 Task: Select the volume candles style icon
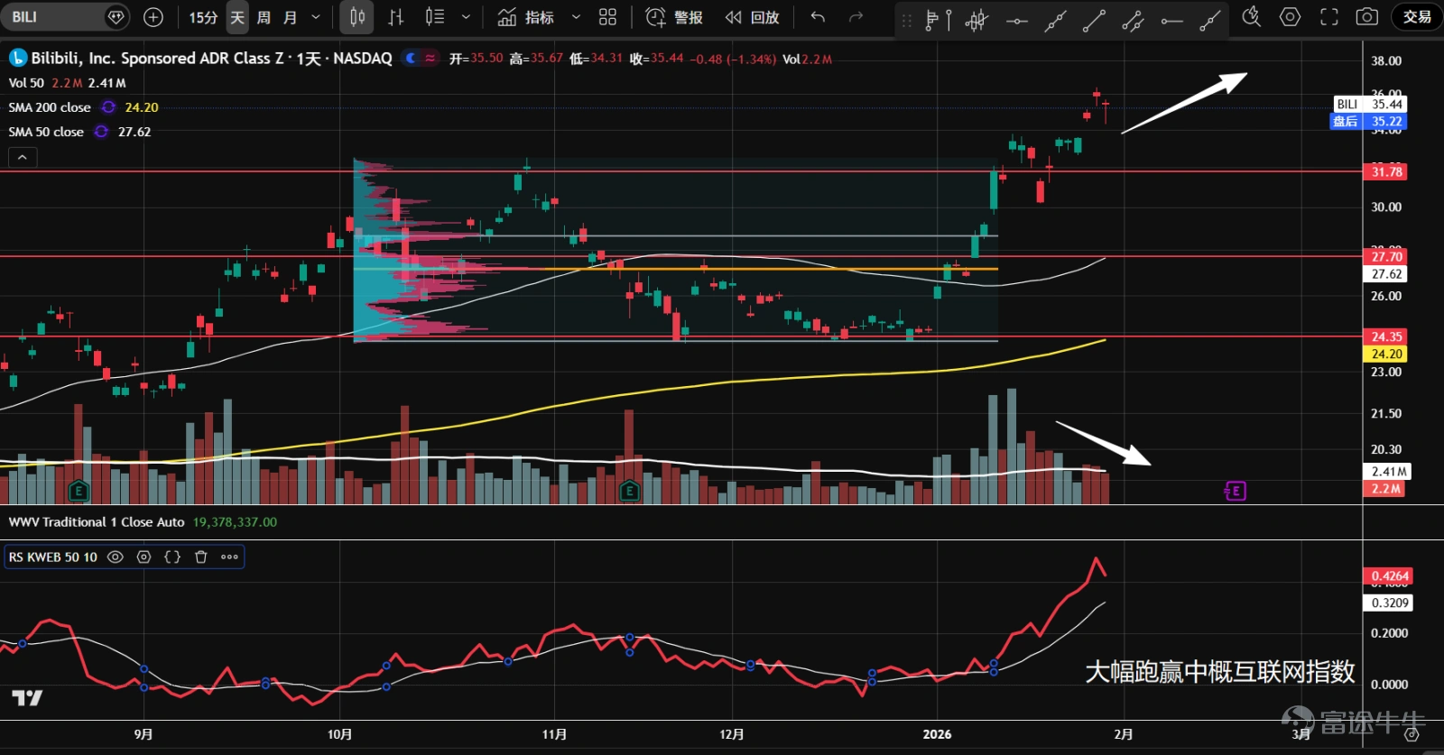tap(435, 17)
